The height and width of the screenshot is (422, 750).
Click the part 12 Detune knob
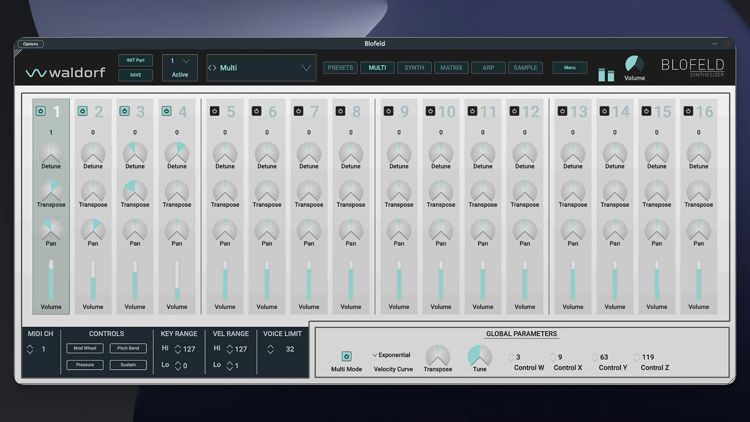tap(525, 153)
